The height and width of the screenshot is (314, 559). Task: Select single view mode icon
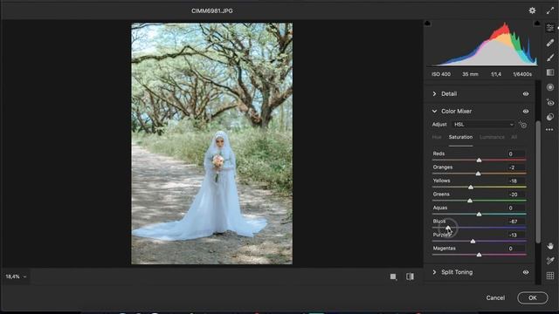[393, 276]
